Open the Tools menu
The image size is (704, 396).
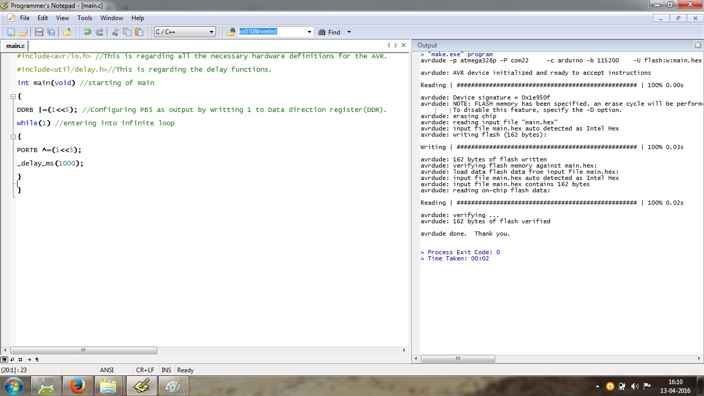coord(85,18)
